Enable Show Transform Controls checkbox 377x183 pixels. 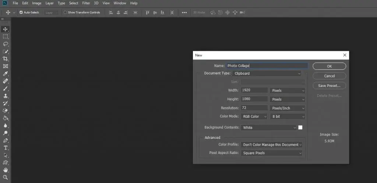pos(65,13)
